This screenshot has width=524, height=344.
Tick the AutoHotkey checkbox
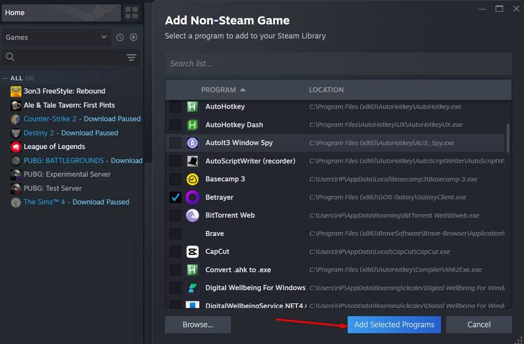[x=175, y=107]
